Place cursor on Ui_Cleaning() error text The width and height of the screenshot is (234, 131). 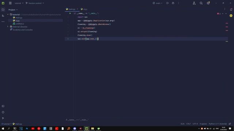89,28
